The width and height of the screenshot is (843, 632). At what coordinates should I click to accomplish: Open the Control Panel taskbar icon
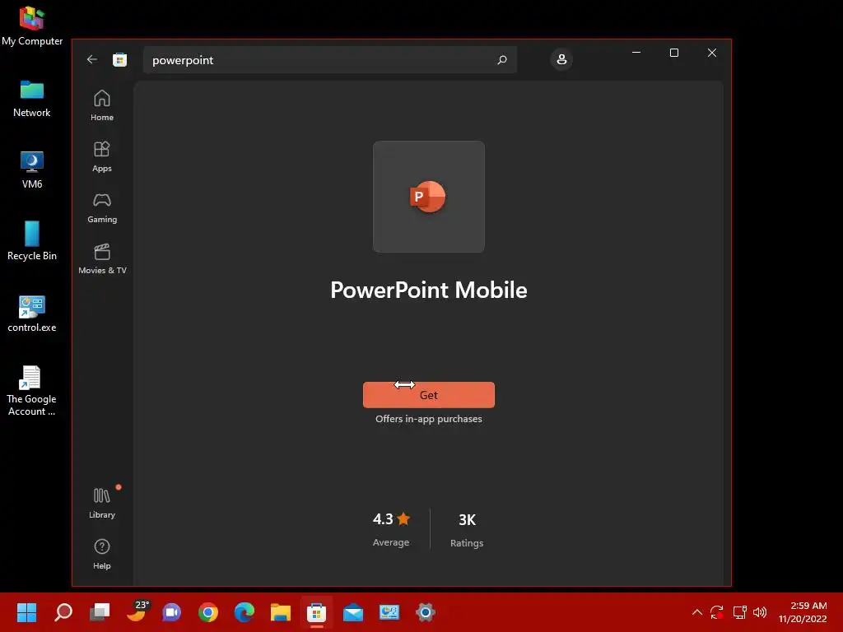389,612
